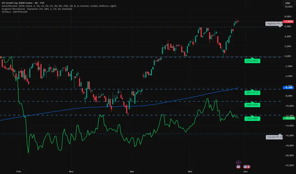296x174 pixels.
Task: Click the US flag icon under the lightning icon
Action: 238,167
